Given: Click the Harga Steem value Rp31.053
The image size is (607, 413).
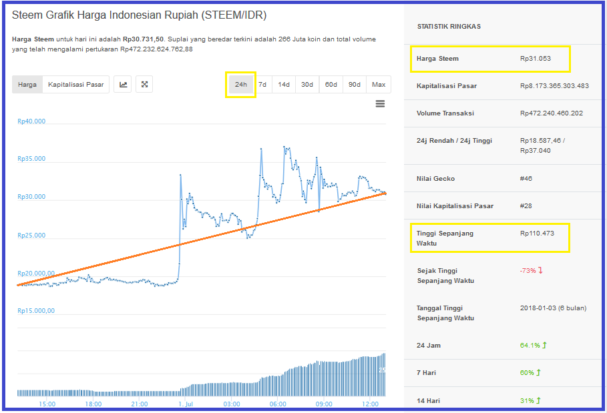Looking at the screenshot, I should click(x=536, y=59).
